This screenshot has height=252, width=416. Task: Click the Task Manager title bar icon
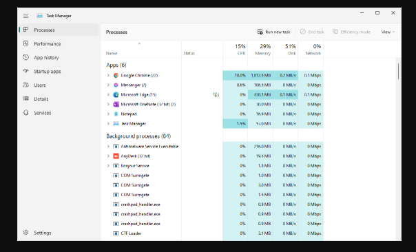39,16
